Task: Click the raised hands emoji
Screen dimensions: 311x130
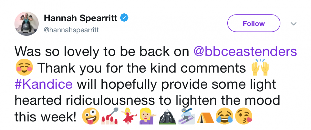Action: tap(260, 67)
